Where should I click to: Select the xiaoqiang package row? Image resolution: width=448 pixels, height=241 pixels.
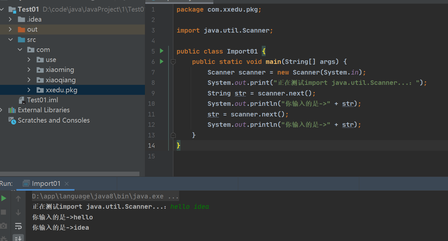click(72, 80)
